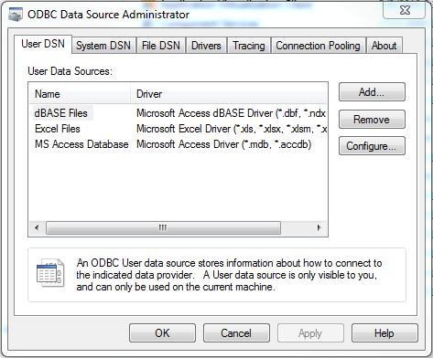Switch to the System DSN tab

pyautogui.click(x=103, y=46)
